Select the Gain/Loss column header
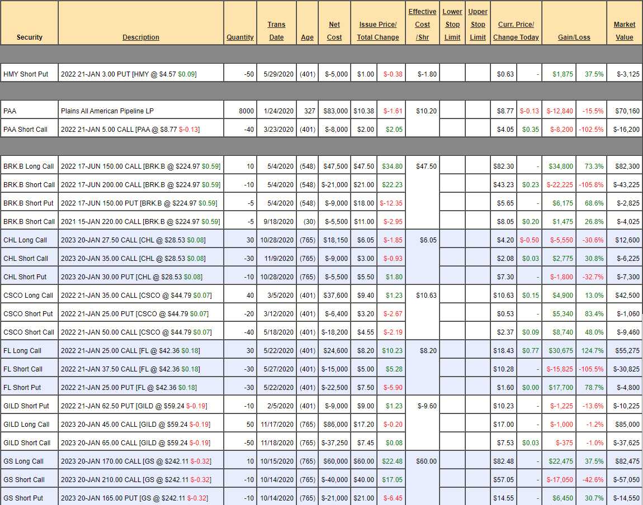 (x=574, y=37)
